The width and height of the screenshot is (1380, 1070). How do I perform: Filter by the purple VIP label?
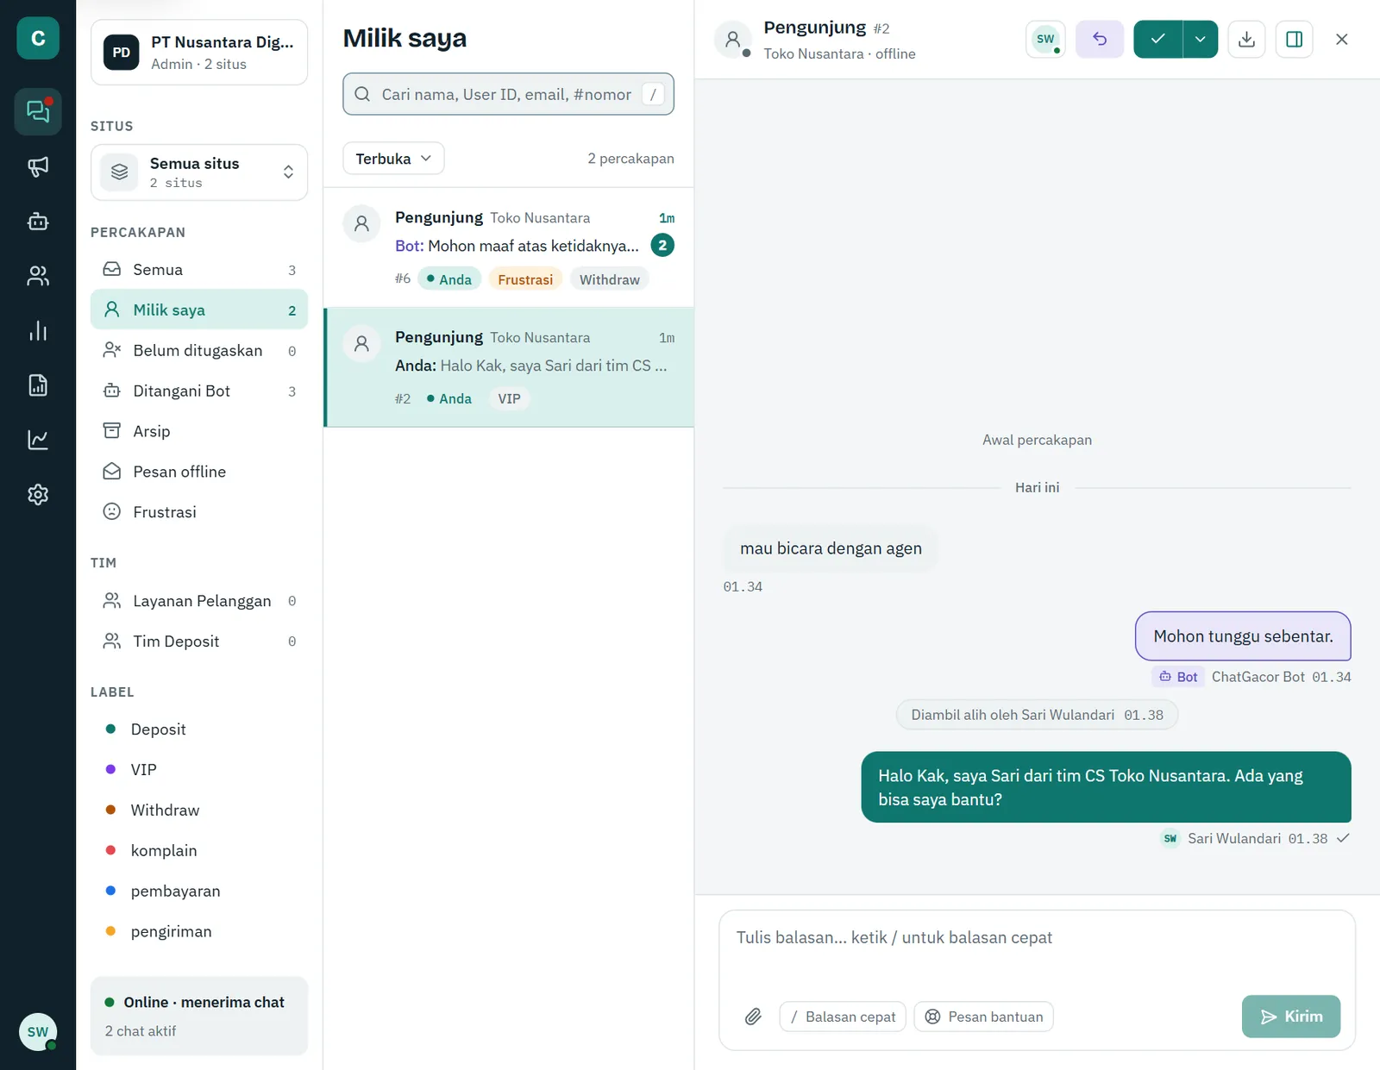coord(199,770)
